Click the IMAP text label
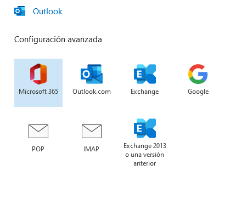Screen dimensions: 236x210 [x=91, y=149]
